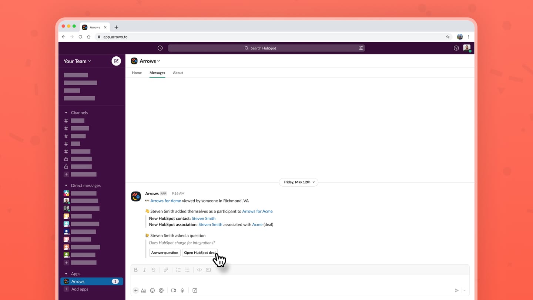Click the Arrows app avatar beside the message
The height and width of the screenshot is (300, 533).
tap(136, 196)
